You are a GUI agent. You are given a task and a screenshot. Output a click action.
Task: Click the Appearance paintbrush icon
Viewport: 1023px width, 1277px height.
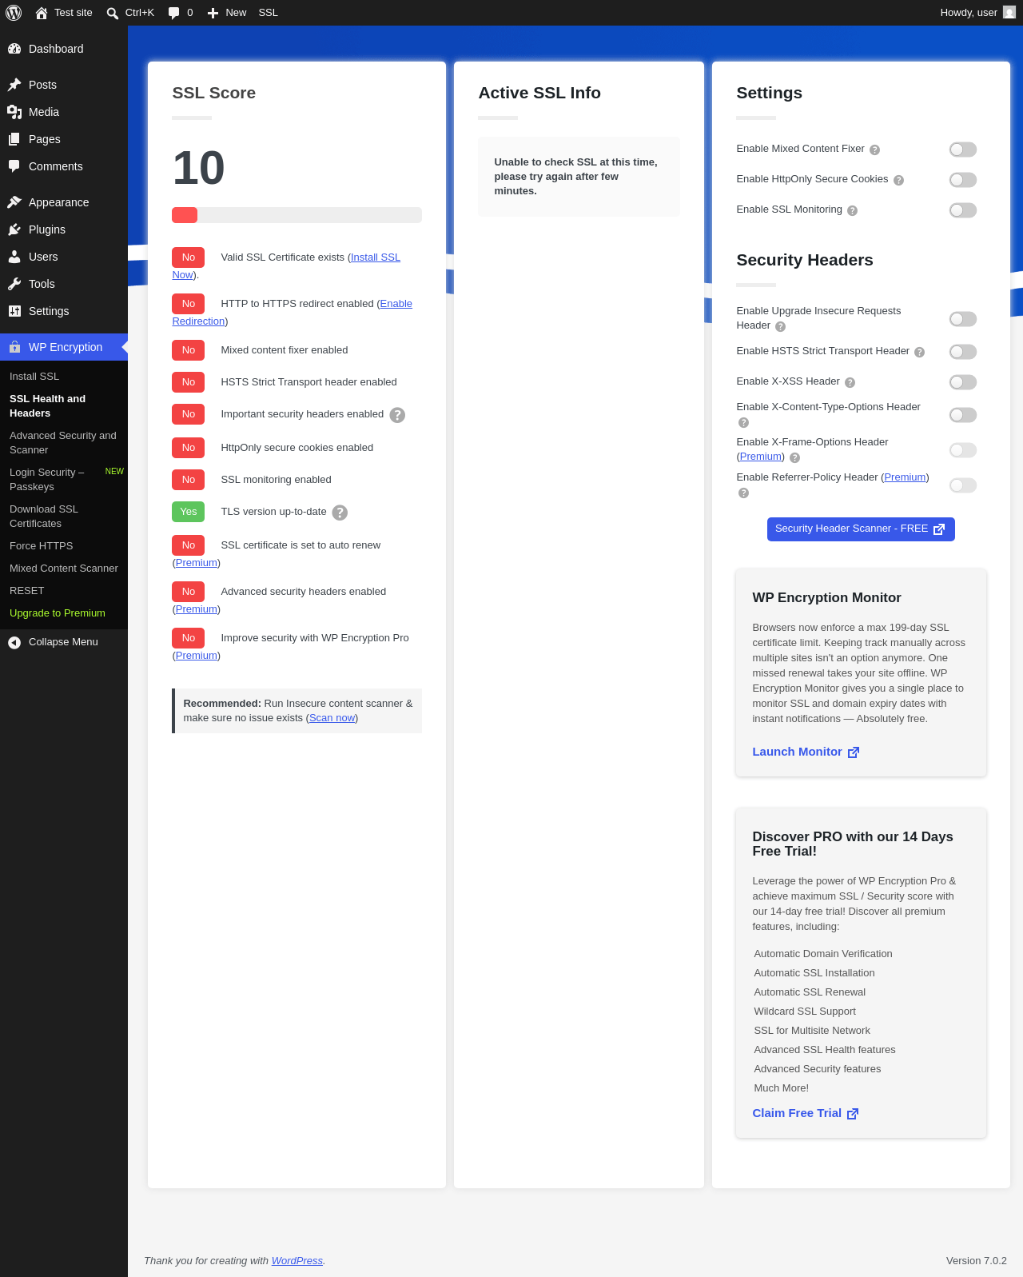(14, 202)
